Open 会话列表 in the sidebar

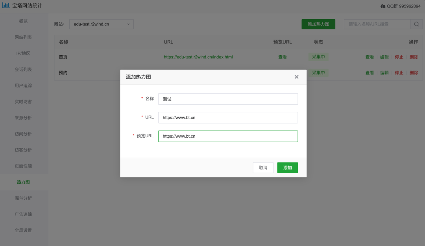[23, 69]
